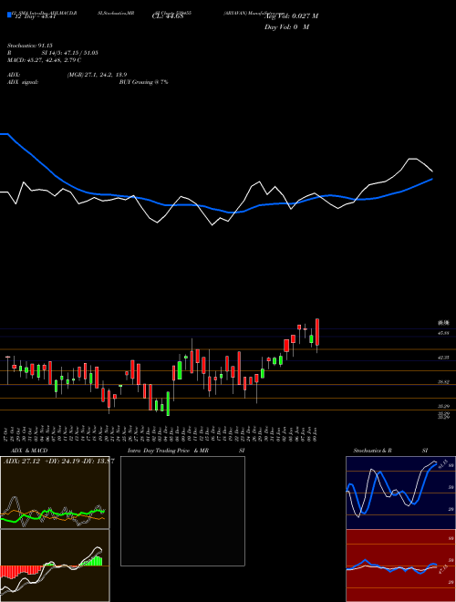Click the 'ADX signal:' label
This screenshot has width=456, height=602.
pyautogui.click(x=23, y=82)
